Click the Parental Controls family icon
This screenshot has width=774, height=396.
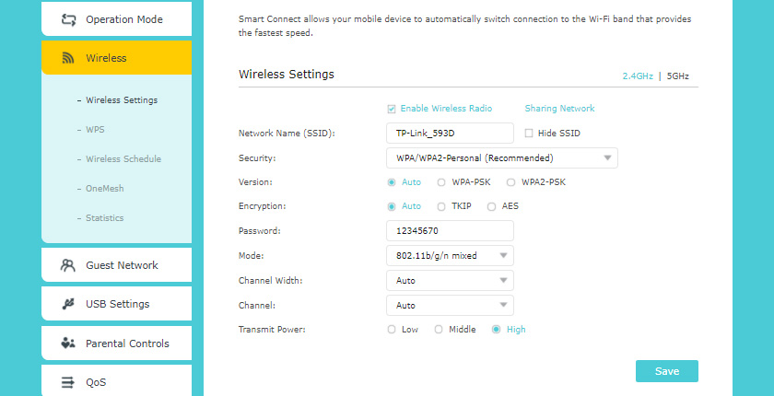point(68,344)
